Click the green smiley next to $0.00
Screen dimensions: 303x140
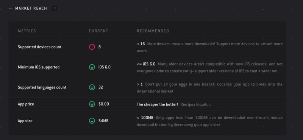click(92, 104)
